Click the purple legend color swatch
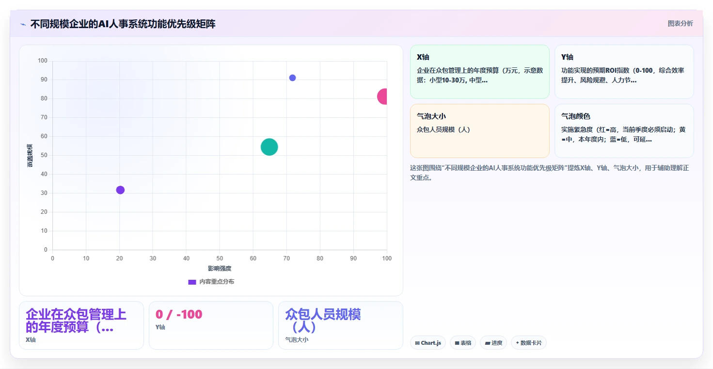Screen dimensions: 713x369 coord(192,282)
